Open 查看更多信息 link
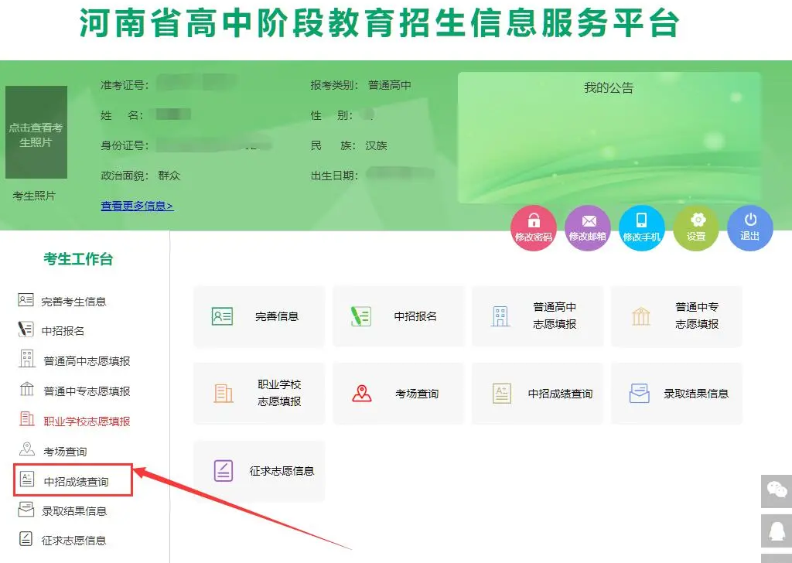 (x=137, y=206)
